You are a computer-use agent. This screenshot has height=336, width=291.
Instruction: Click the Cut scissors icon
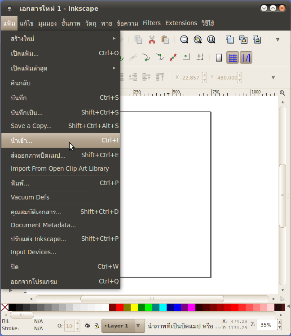[152, 40]
